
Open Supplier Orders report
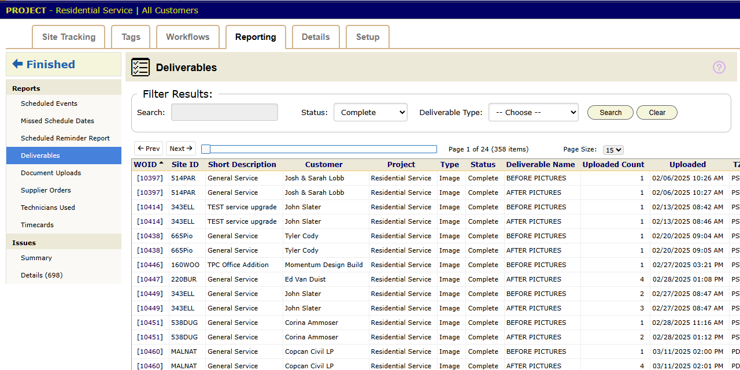[x=46, y=190]
